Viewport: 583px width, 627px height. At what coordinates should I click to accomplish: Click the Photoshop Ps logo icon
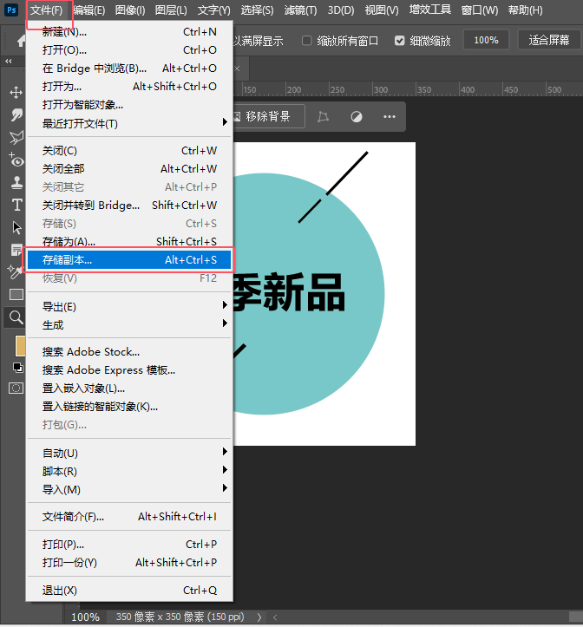tap(11, 10)
